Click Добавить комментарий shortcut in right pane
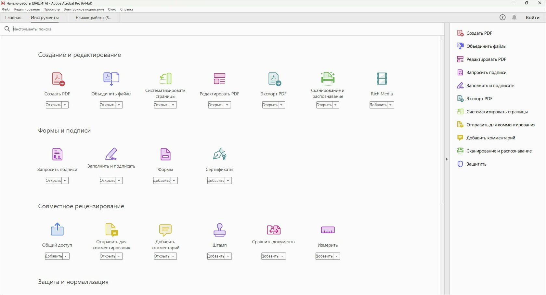The height and width of the screenshot is (295, 546). 486,138
